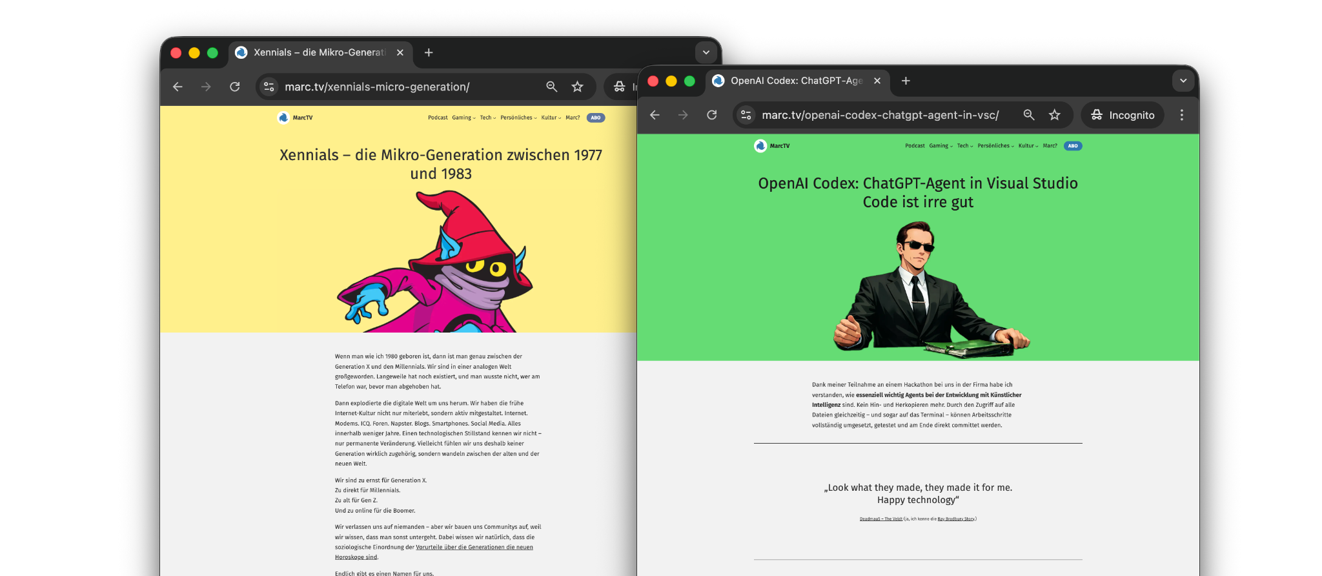Open the Marc? menu item on the Codex page

tap(1050, 146)
